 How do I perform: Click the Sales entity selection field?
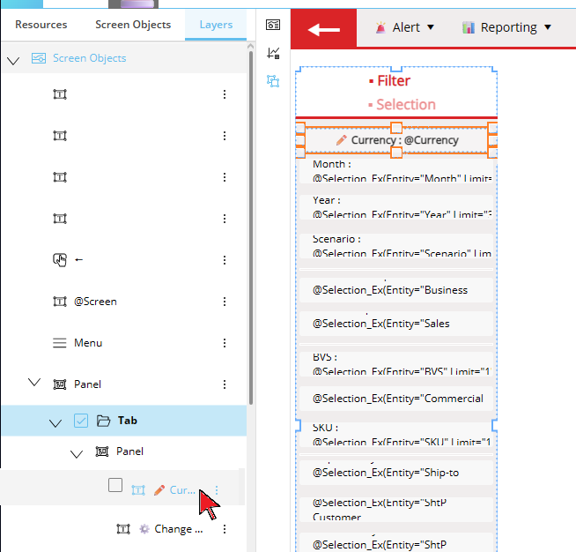pos(396,324)
